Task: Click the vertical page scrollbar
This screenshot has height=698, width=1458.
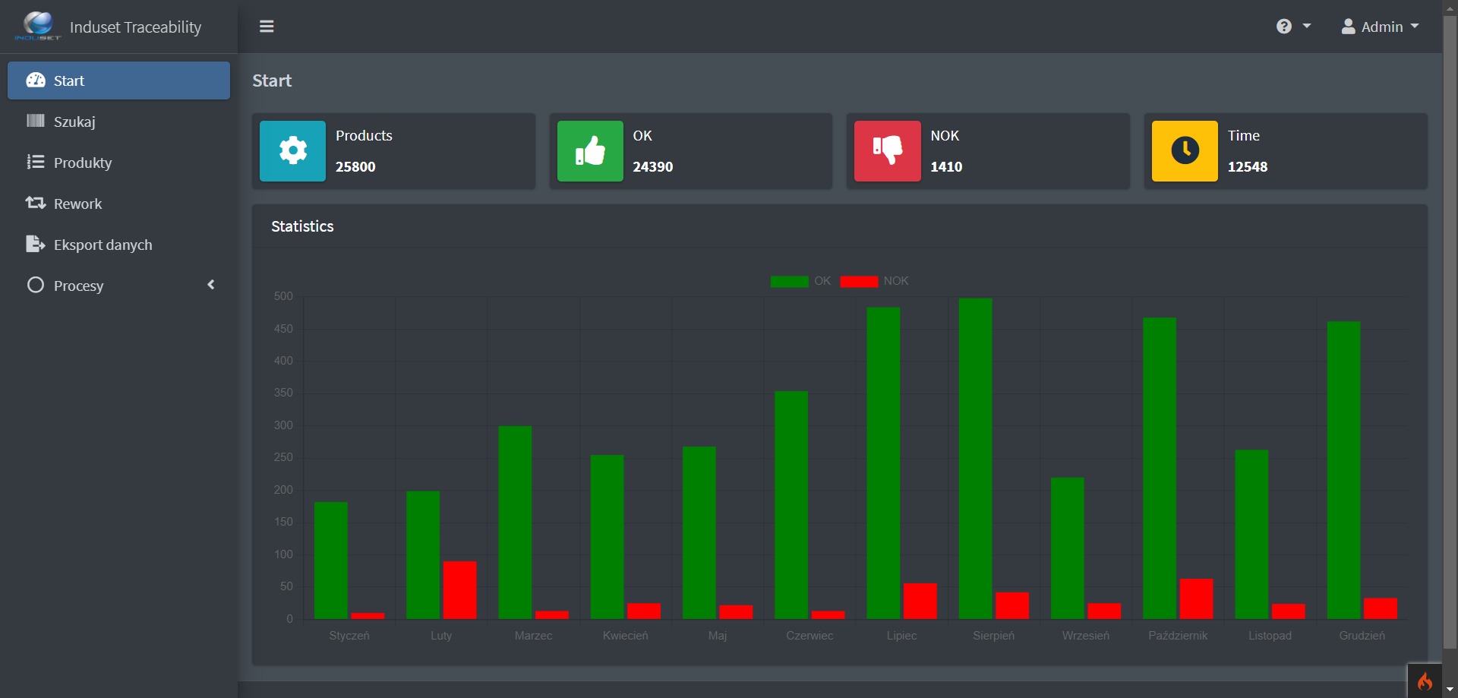Action: click(1450, 334)
